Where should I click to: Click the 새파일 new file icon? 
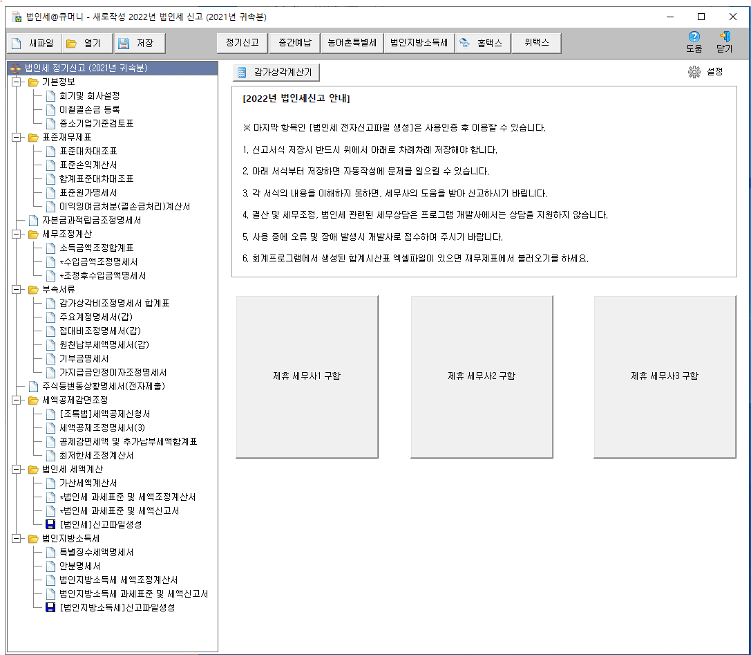coord(17,44)
